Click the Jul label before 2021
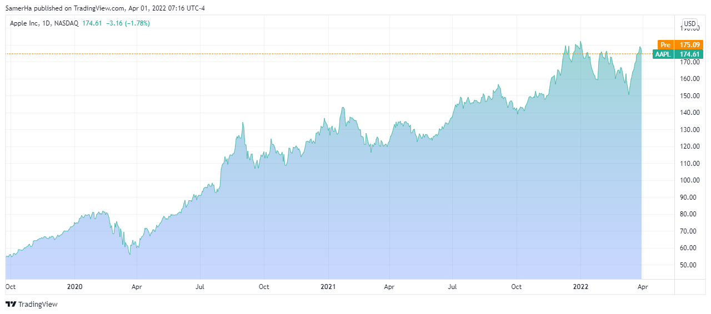 tap(200, 287)
